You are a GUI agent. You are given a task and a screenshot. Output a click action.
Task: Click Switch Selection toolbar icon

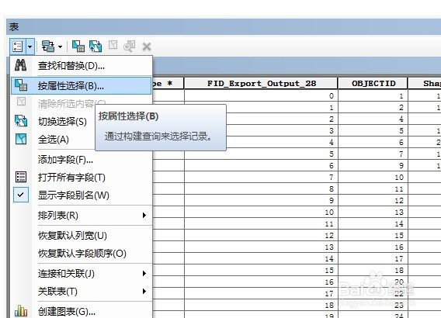click(95, 47)
